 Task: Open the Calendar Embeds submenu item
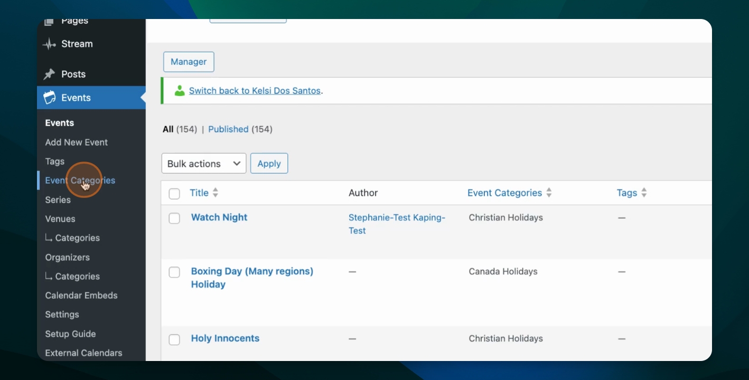pyautogui.click(x=81, y=296)
